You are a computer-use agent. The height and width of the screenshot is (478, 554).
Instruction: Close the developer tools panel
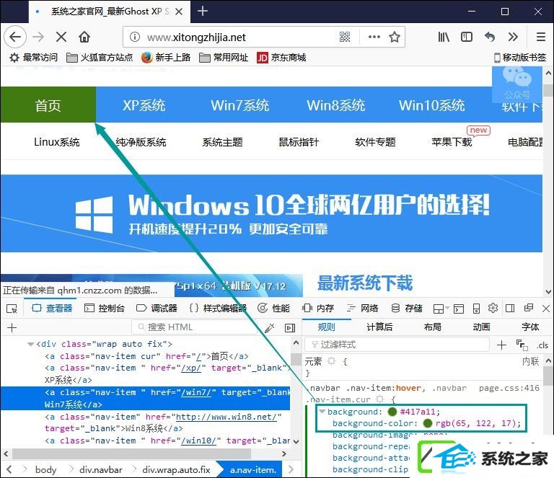546,309
